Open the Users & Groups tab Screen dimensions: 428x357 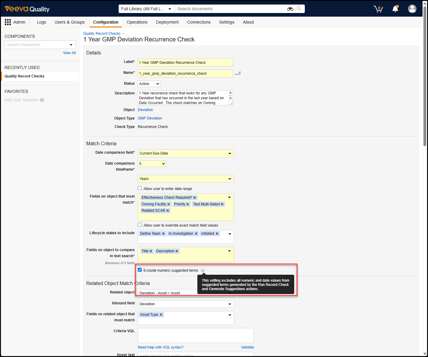69,22
